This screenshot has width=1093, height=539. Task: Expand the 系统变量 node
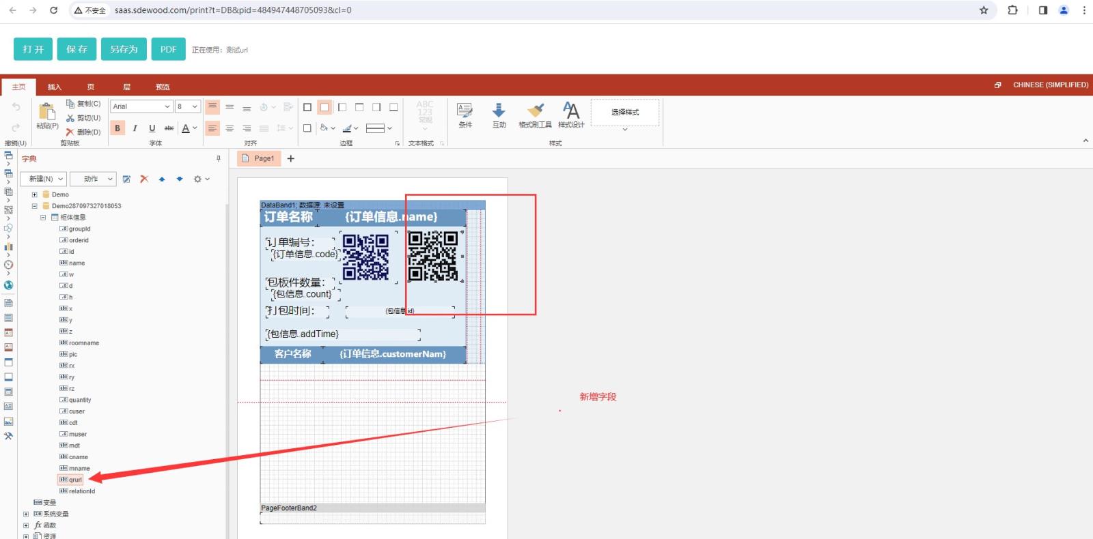point(26,514)
